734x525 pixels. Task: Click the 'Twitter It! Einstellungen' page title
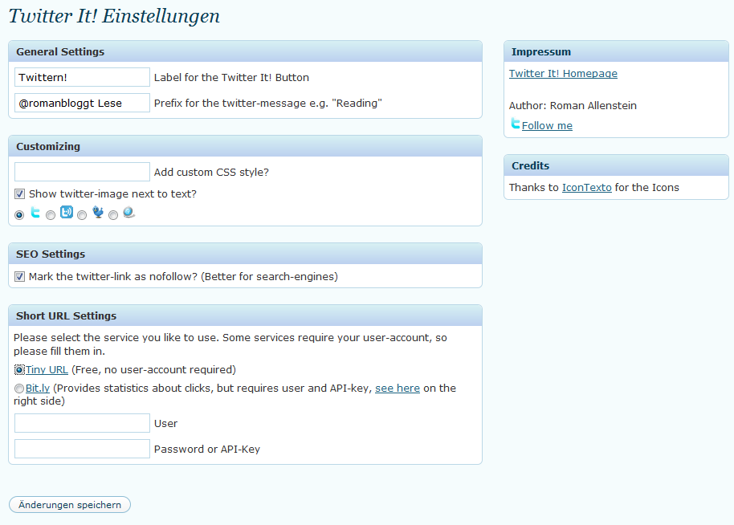click(x=114, y=16)
